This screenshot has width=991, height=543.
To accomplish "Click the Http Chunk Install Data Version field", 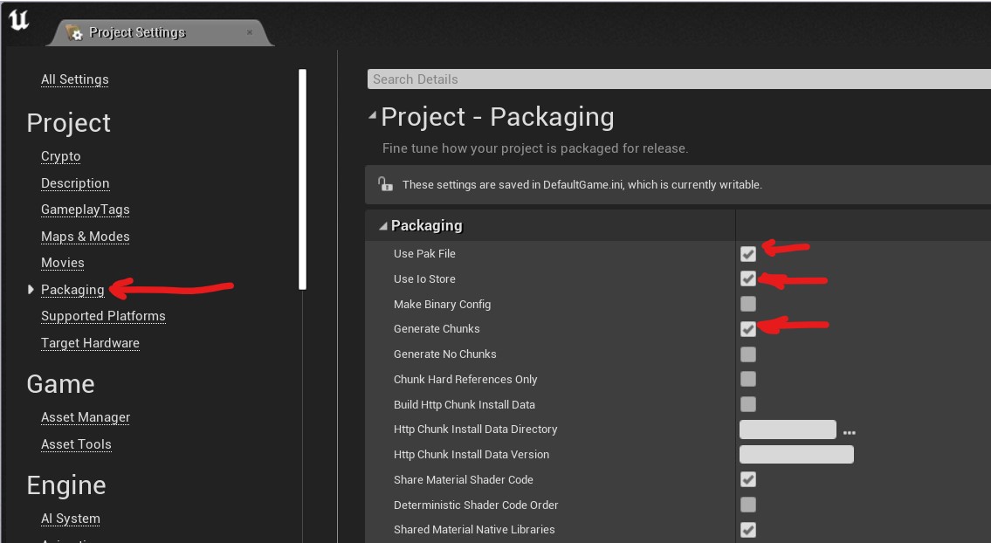I will (x=796, y=454).
